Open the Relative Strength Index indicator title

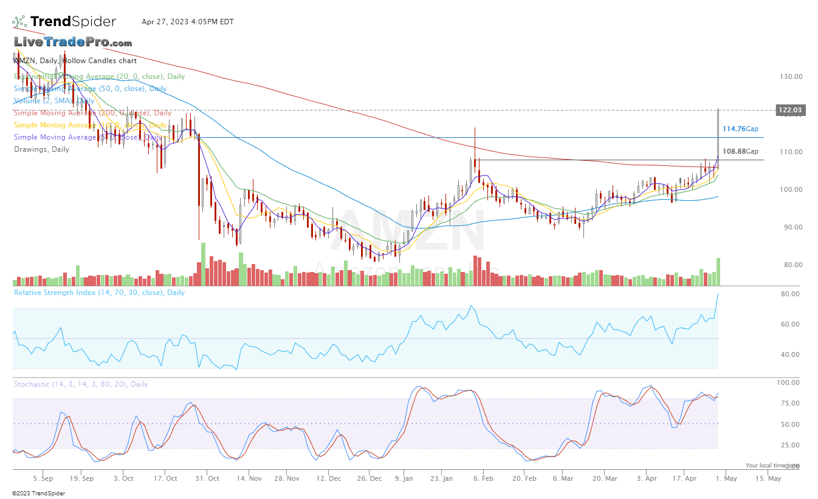99,293
